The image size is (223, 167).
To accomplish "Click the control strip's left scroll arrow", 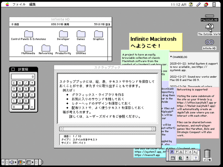I will [7, 162].
